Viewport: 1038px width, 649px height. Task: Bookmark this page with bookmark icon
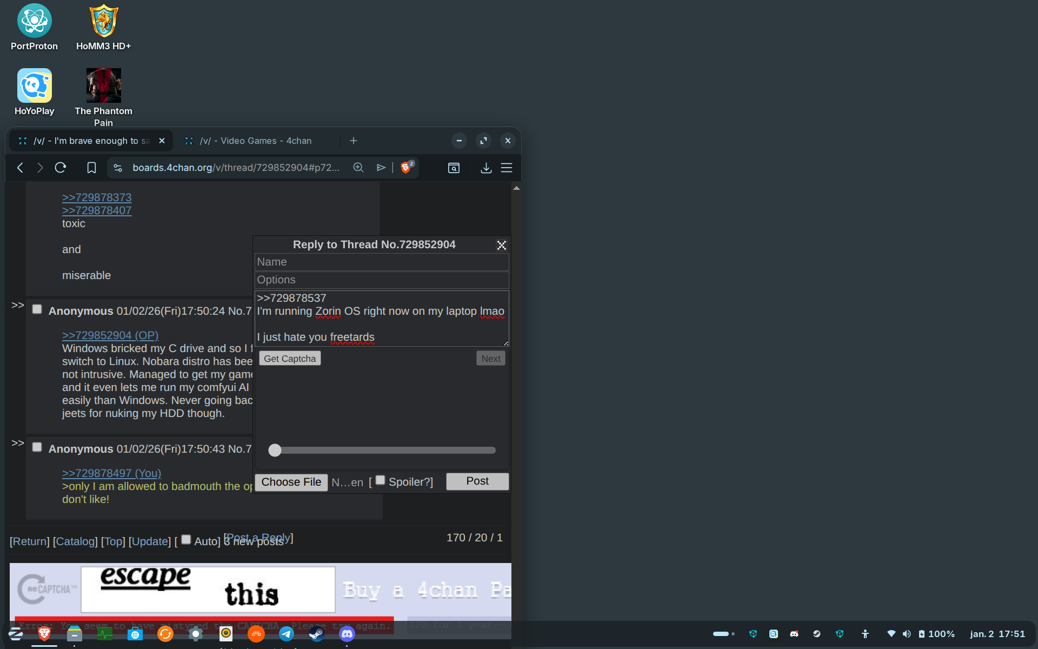pyautogui.click(x=91, y=168)
